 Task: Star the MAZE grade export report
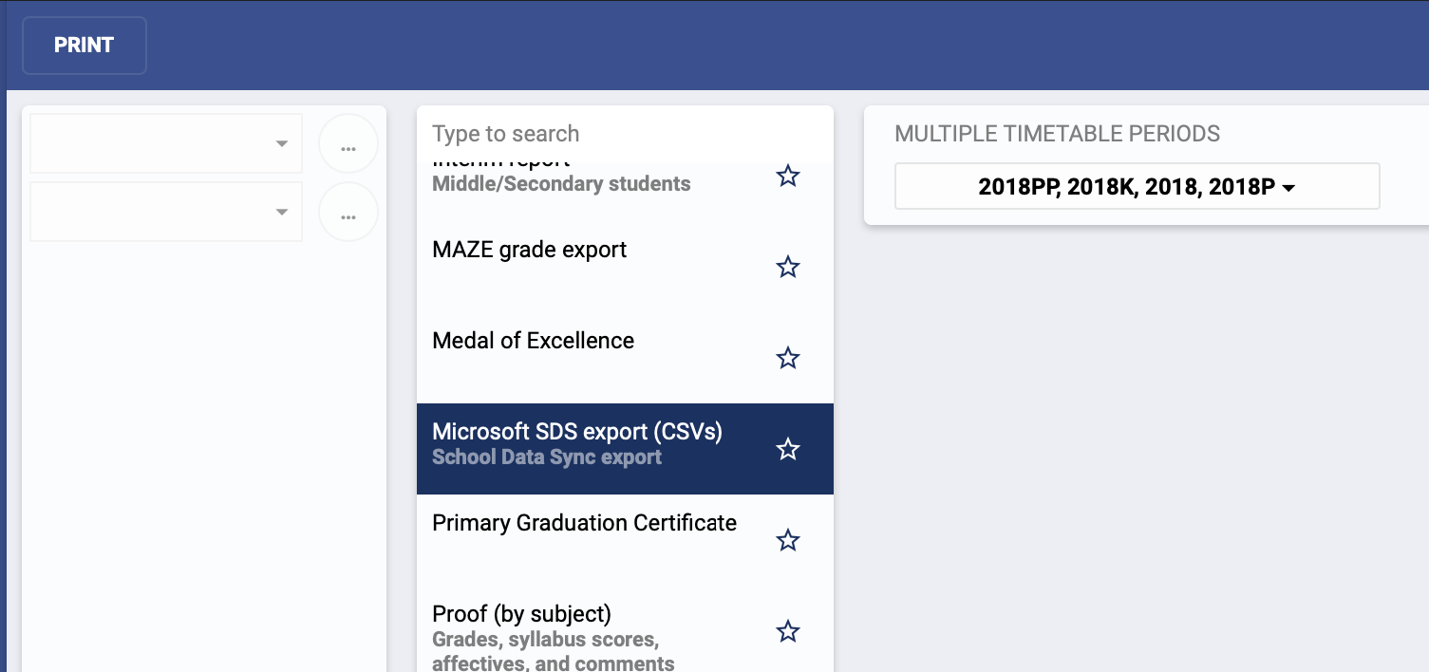(x=787, y=267)
